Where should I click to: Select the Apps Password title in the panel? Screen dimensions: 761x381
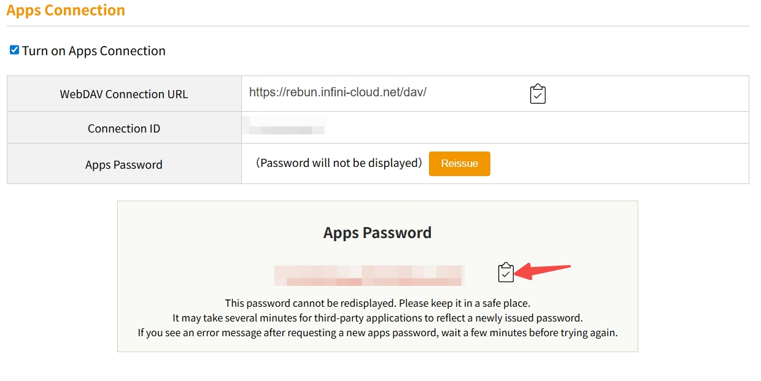pyautogui.click(x=377, y=233)
